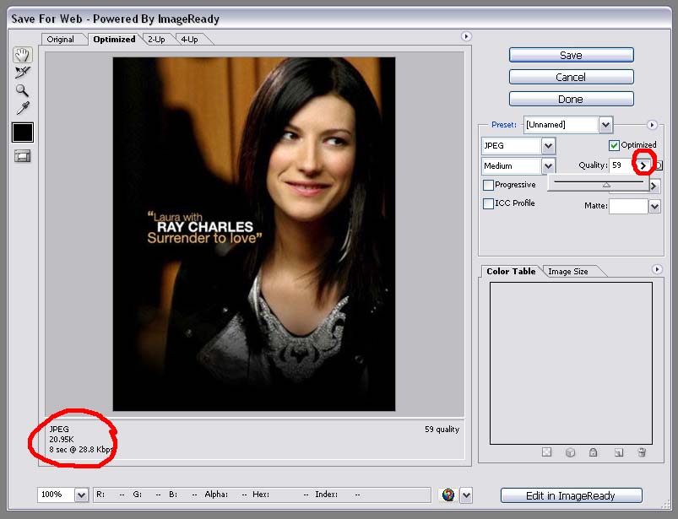The height and width of the screenshot is (519, 678).
Task: Click the 59 quality annotation text
Action: click(442, 429)
